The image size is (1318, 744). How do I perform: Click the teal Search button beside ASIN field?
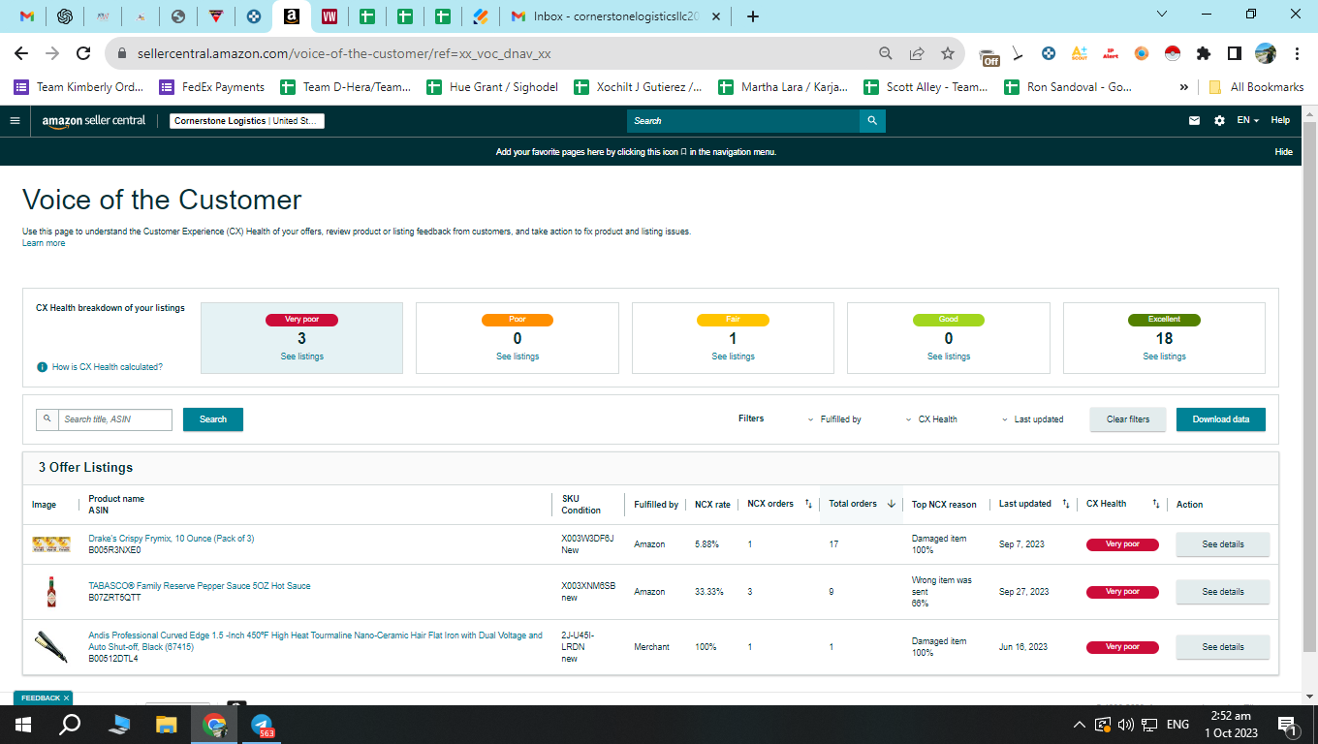213,419
